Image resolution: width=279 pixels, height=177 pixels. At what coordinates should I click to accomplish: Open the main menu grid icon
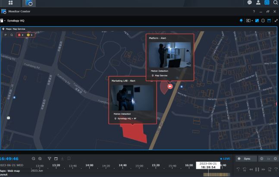tap(10, 3)
